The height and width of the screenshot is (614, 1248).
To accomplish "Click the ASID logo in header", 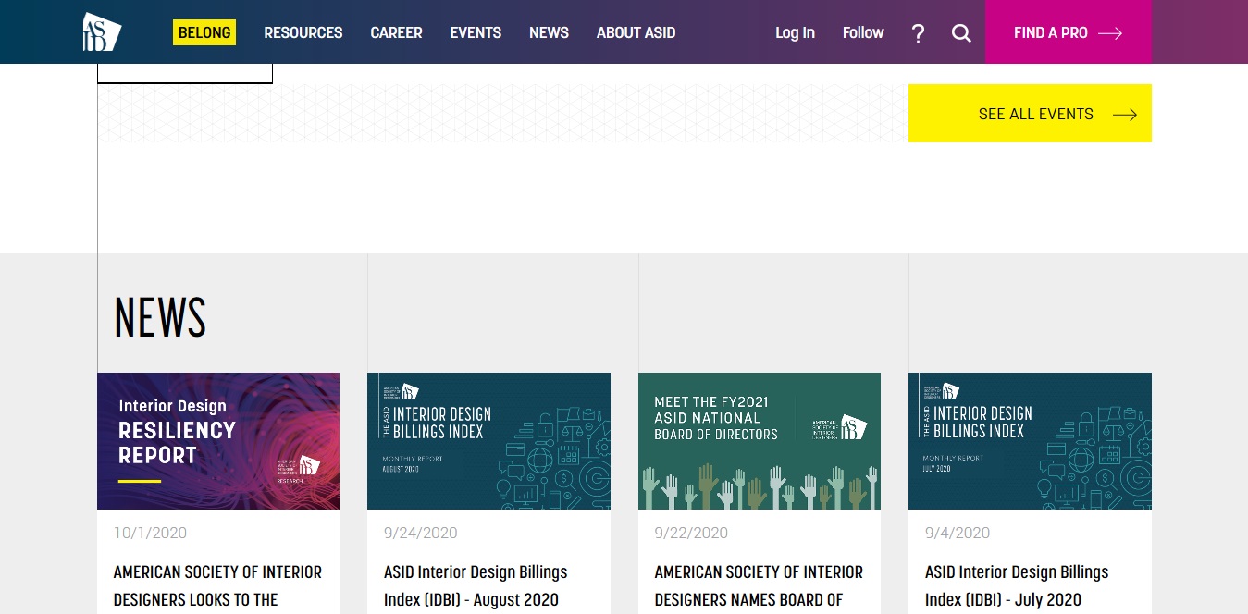I will click(102, 31).
